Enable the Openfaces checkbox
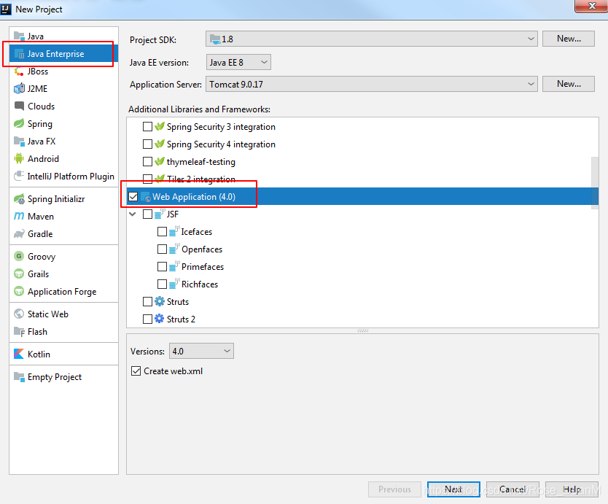 coord(162,249)
